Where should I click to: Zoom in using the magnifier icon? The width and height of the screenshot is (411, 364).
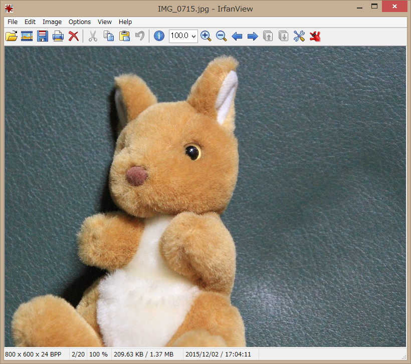click(205, 36)
